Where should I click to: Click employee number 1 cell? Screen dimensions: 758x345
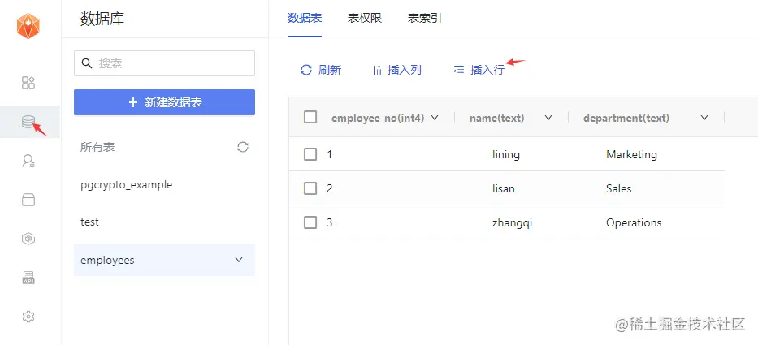(x=330, y=154)
